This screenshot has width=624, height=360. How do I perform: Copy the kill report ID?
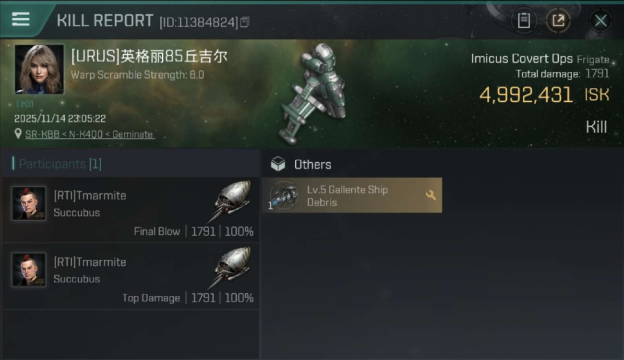(245, 22)
